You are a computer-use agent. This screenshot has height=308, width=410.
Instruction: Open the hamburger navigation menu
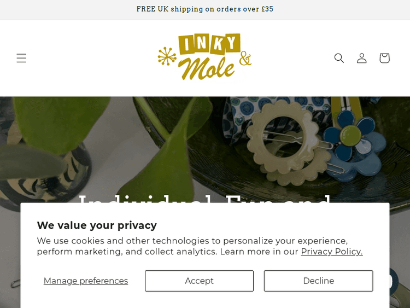pos(21,58)
